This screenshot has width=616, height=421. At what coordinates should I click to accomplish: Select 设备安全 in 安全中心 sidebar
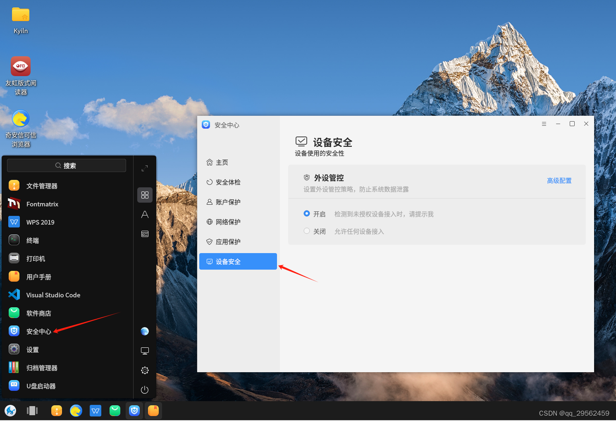(238, 261)
